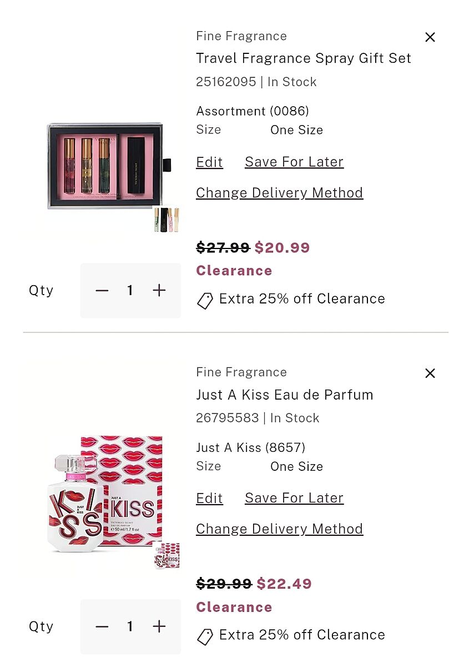Save Just A Kiss perfume for later
449x667 pixels.
point(294,499)
